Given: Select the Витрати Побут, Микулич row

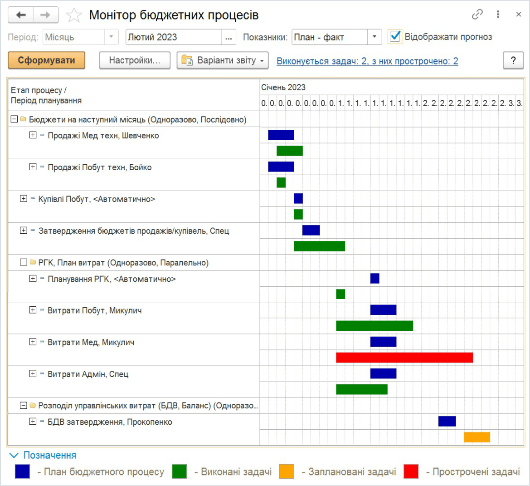Looking at the screenshot, I should (x=94, y=311).
